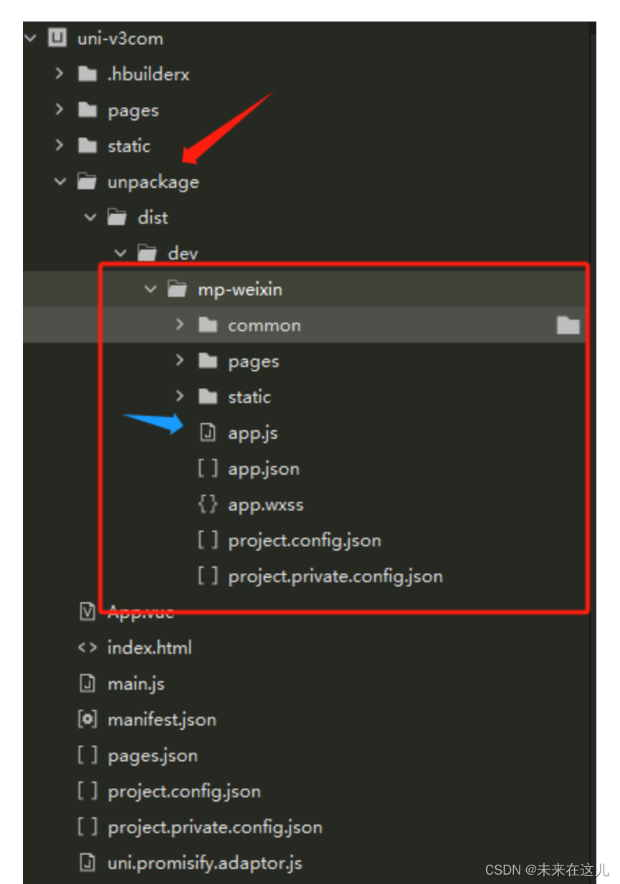620x884 pixels.
Task: Click the folder icon at right of common row
Action: (568, 325)
